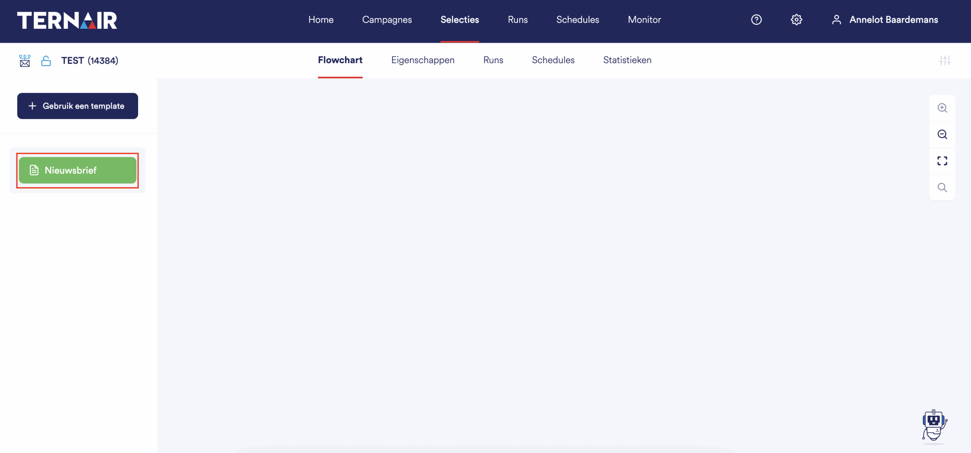Zoom out on the flowchart canvas
This screenshot has width=971, height=453.
tap(942, 134)
